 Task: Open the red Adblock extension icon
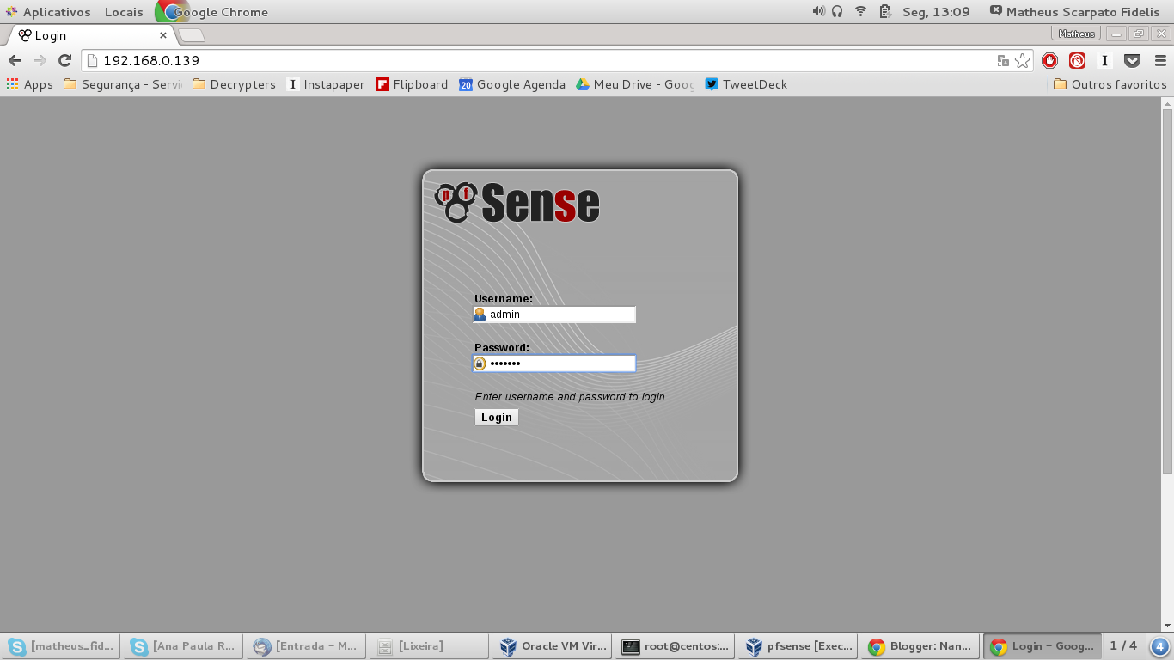click(x=1049, y=60)
